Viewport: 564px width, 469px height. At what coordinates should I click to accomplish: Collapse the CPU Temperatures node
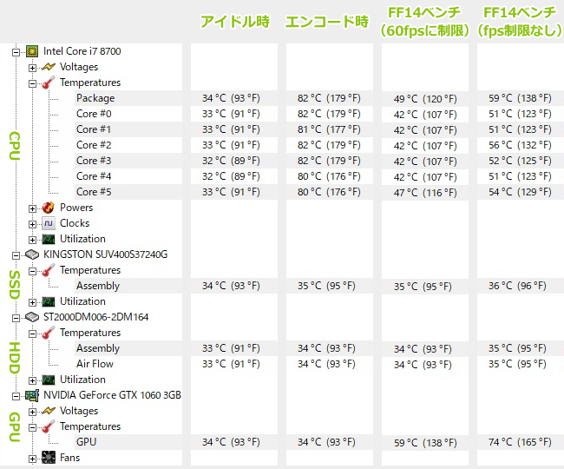pyautogui.click(x=32, y=83)
